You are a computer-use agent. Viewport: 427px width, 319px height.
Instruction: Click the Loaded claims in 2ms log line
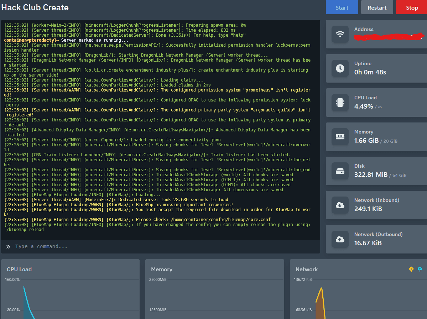(x=107, y=85)
